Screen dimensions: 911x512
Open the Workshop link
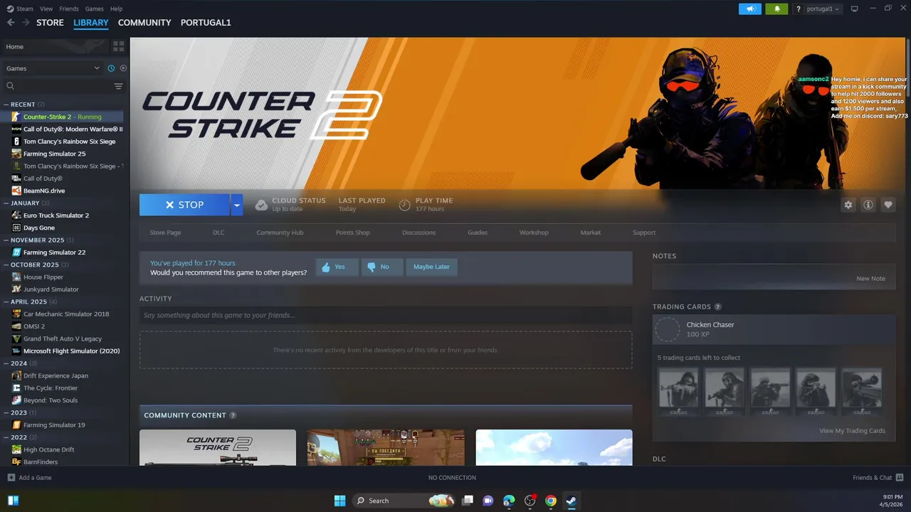(x=534, y=233)
